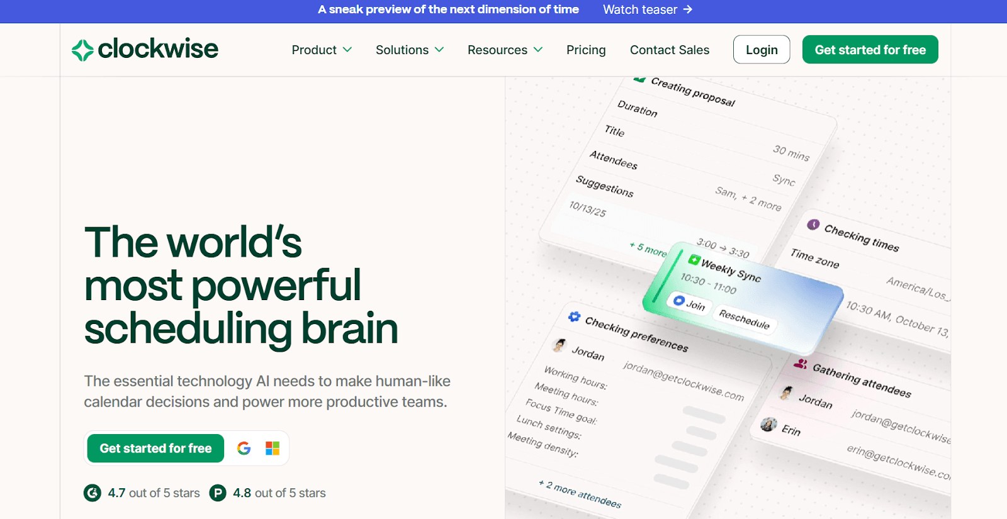Click the Login button
Screen dimensions: 1007x519
(762, 50)
